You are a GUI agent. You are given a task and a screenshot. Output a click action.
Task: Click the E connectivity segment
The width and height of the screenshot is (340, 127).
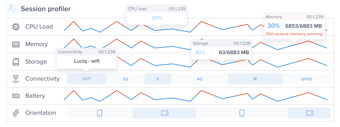(x=158, y=79)
